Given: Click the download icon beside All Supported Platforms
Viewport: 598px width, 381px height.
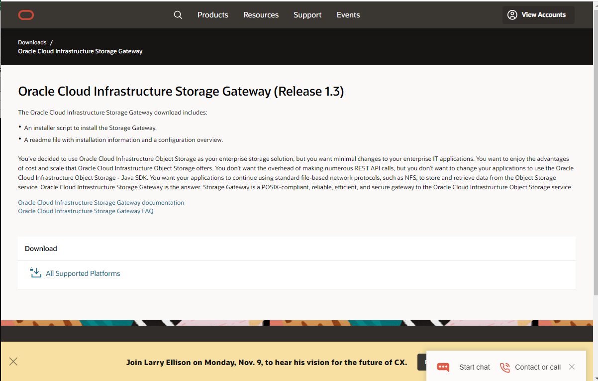Looking at the screenshot, I should pos(36,273).
